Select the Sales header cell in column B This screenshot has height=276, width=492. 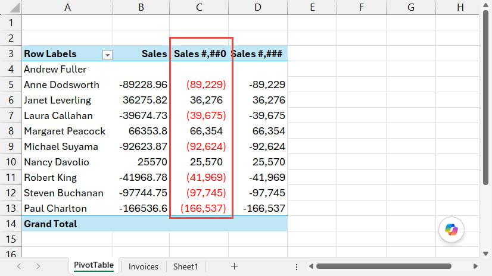click(141, 54)
